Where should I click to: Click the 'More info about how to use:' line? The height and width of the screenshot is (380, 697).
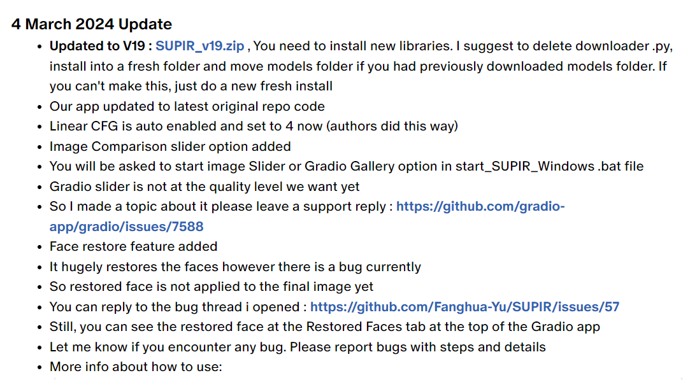tap(136, 367)
